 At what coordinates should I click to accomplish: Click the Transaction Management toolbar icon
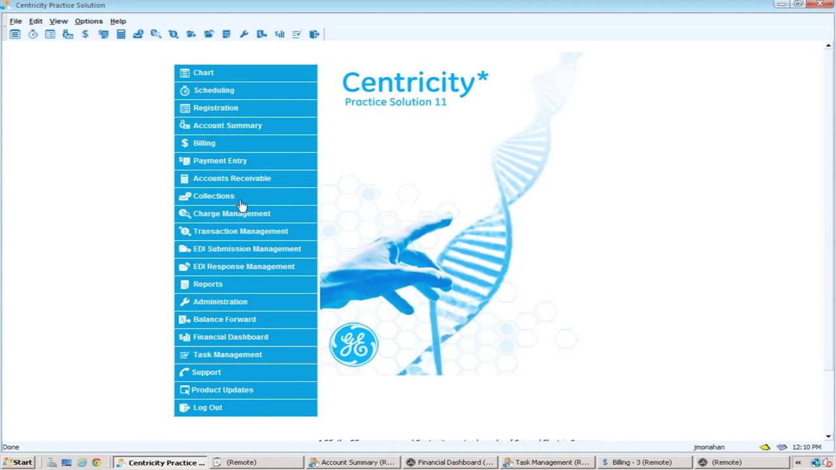tap(174, 34)
